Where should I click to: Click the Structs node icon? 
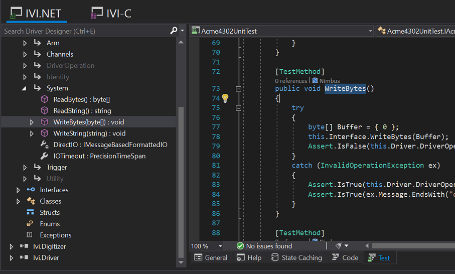click(30, 212)
